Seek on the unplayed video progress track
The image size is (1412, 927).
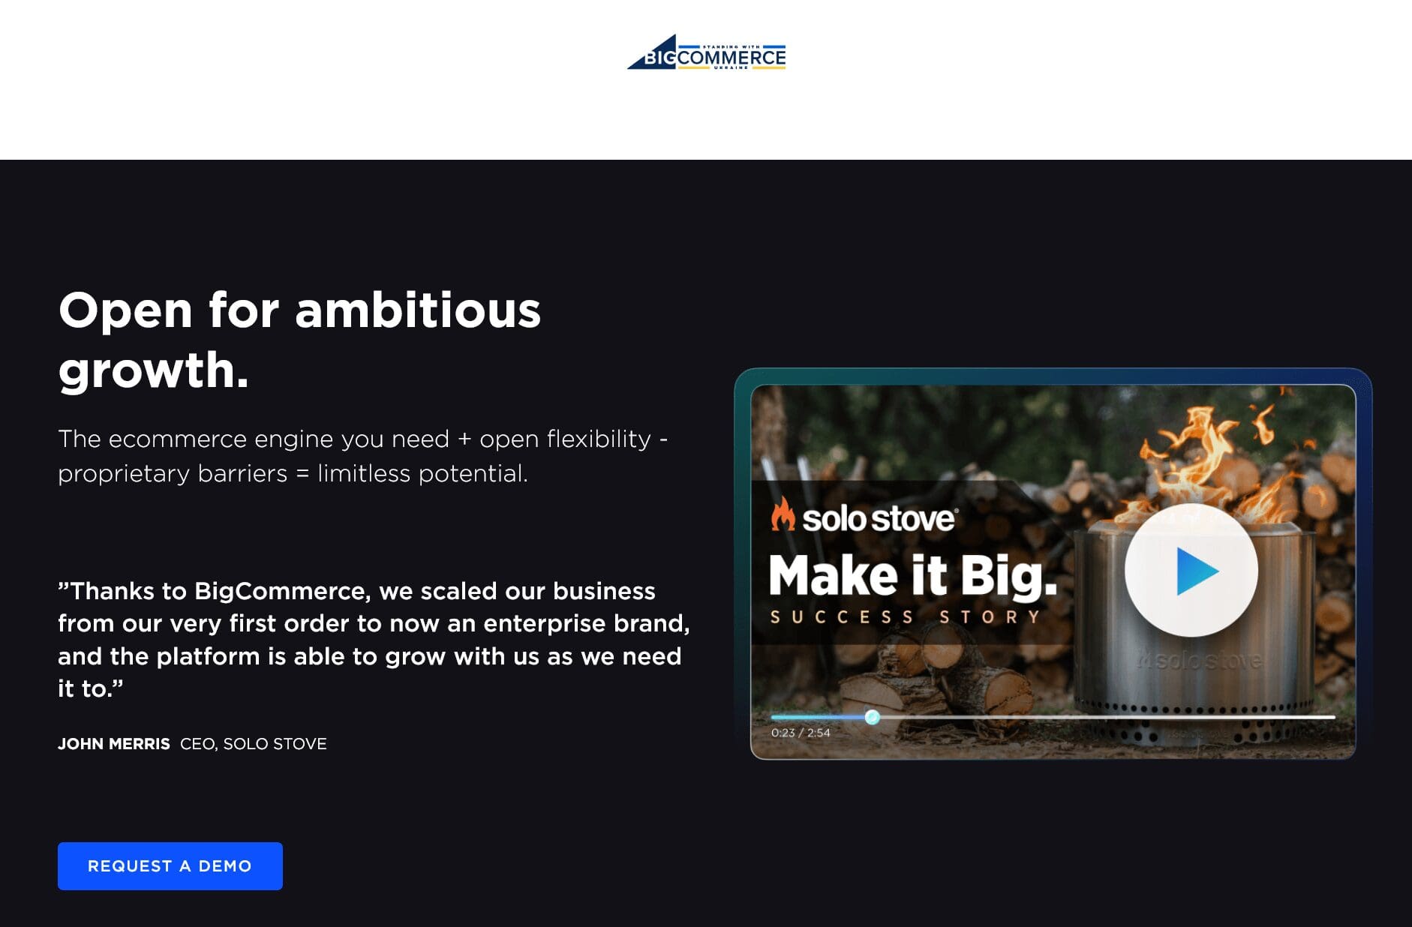coord(1107,717)
